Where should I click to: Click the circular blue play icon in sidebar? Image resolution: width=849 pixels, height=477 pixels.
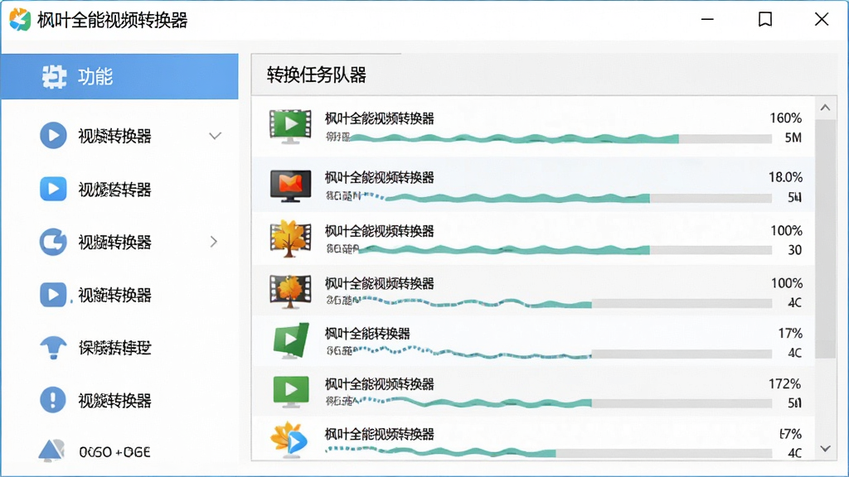pyautogui.click(x=53, y=135)
